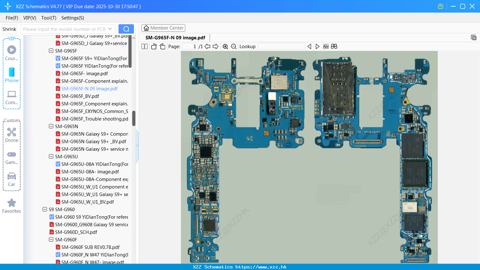Select the Phone category
The image size is (480, 270).
pyautogui.click(x=12, y=75)
